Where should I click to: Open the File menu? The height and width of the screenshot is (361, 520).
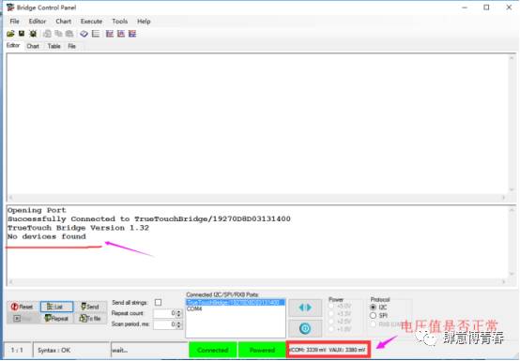14,22
